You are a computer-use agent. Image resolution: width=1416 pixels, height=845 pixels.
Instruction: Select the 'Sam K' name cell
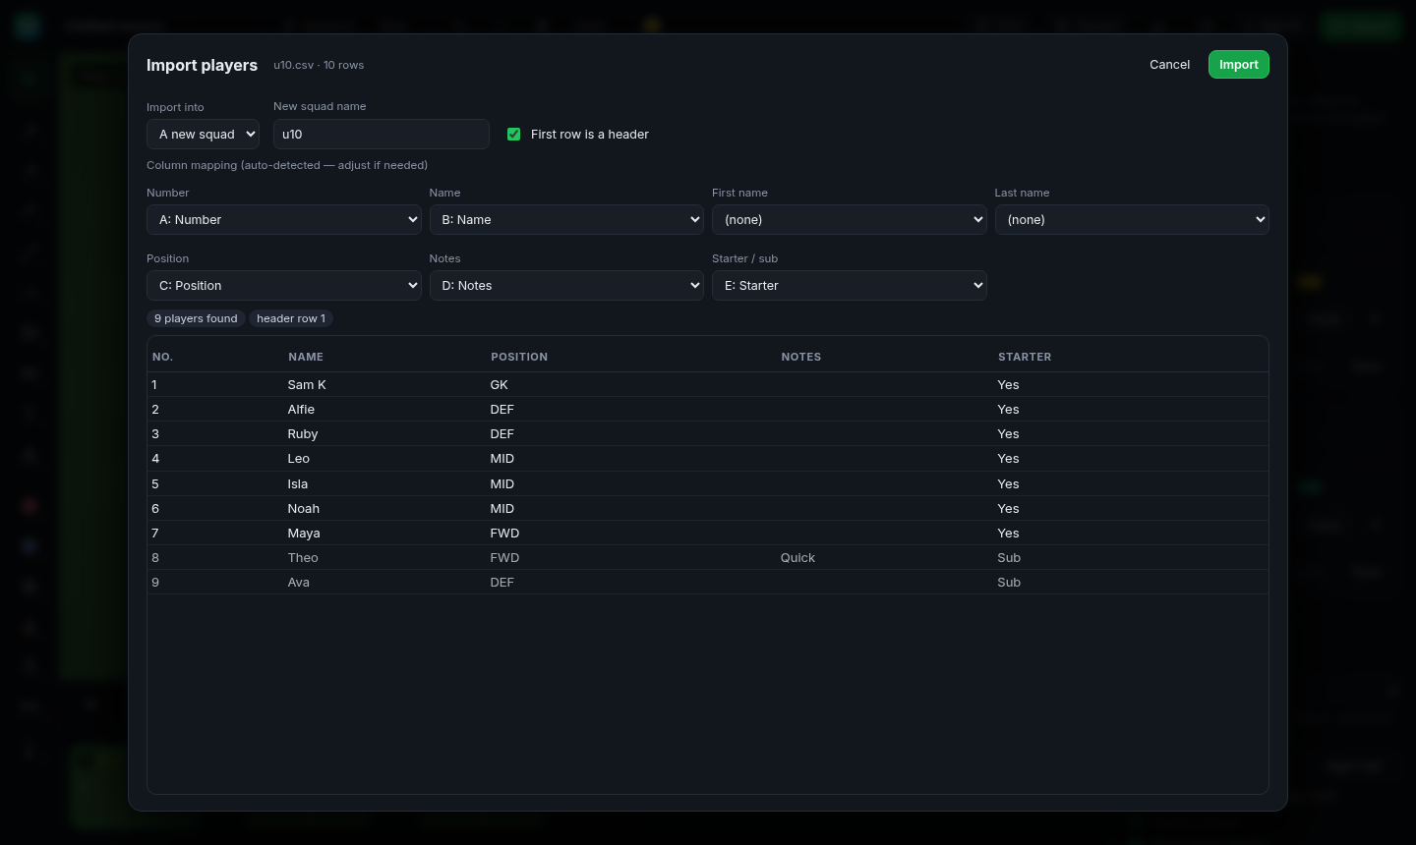pyautogui.click(x=307, y=385)
